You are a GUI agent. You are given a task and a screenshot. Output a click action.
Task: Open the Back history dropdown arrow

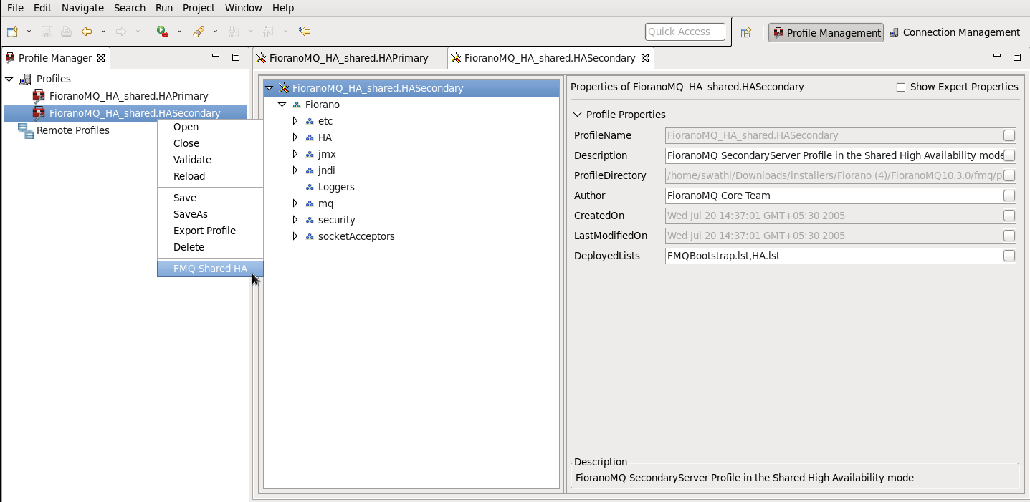click(x=103, y=32)
